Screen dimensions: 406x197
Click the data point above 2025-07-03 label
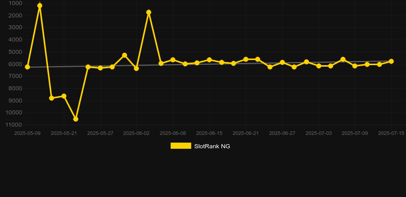coord(319,66)
